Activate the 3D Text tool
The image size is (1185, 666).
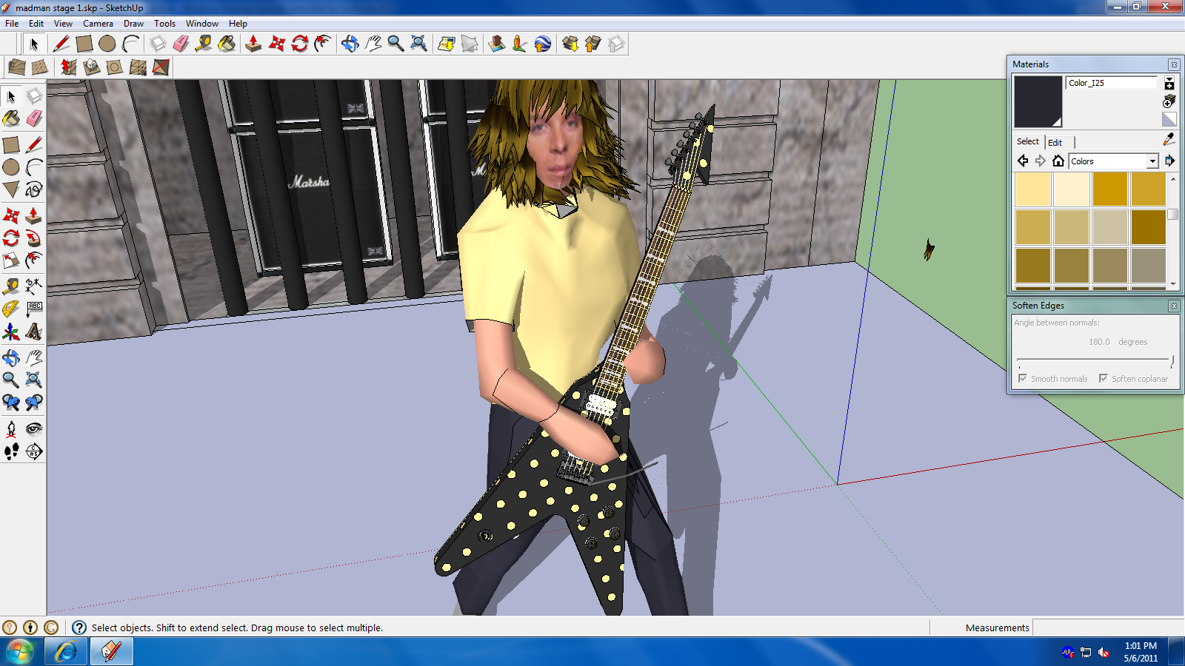tap(34, 332)
